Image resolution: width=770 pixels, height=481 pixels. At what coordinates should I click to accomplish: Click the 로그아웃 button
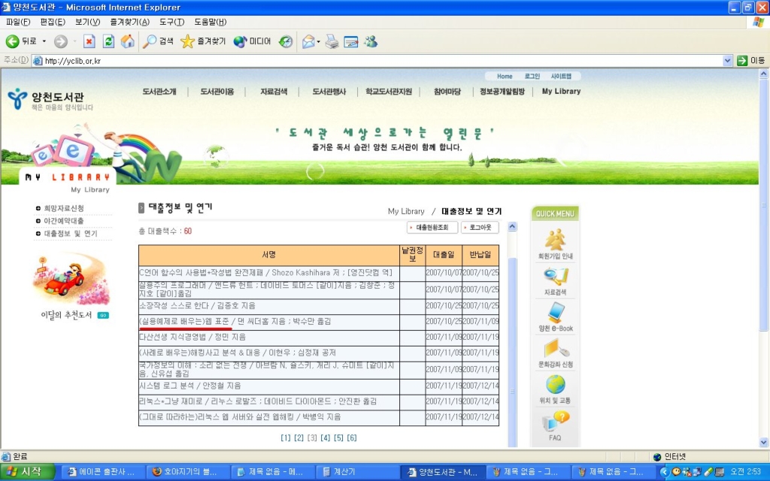coord(480,228)
